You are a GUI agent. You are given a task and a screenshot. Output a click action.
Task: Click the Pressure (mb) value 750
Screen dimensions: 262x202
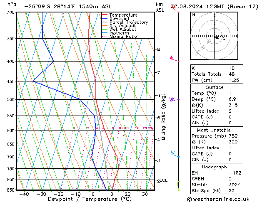pos(233,136)
